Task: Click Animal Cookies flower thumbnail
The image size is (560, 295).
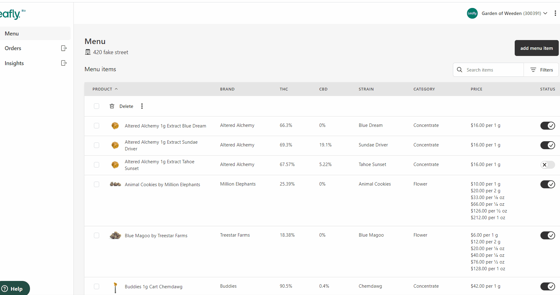Action: tap(115, 184)
